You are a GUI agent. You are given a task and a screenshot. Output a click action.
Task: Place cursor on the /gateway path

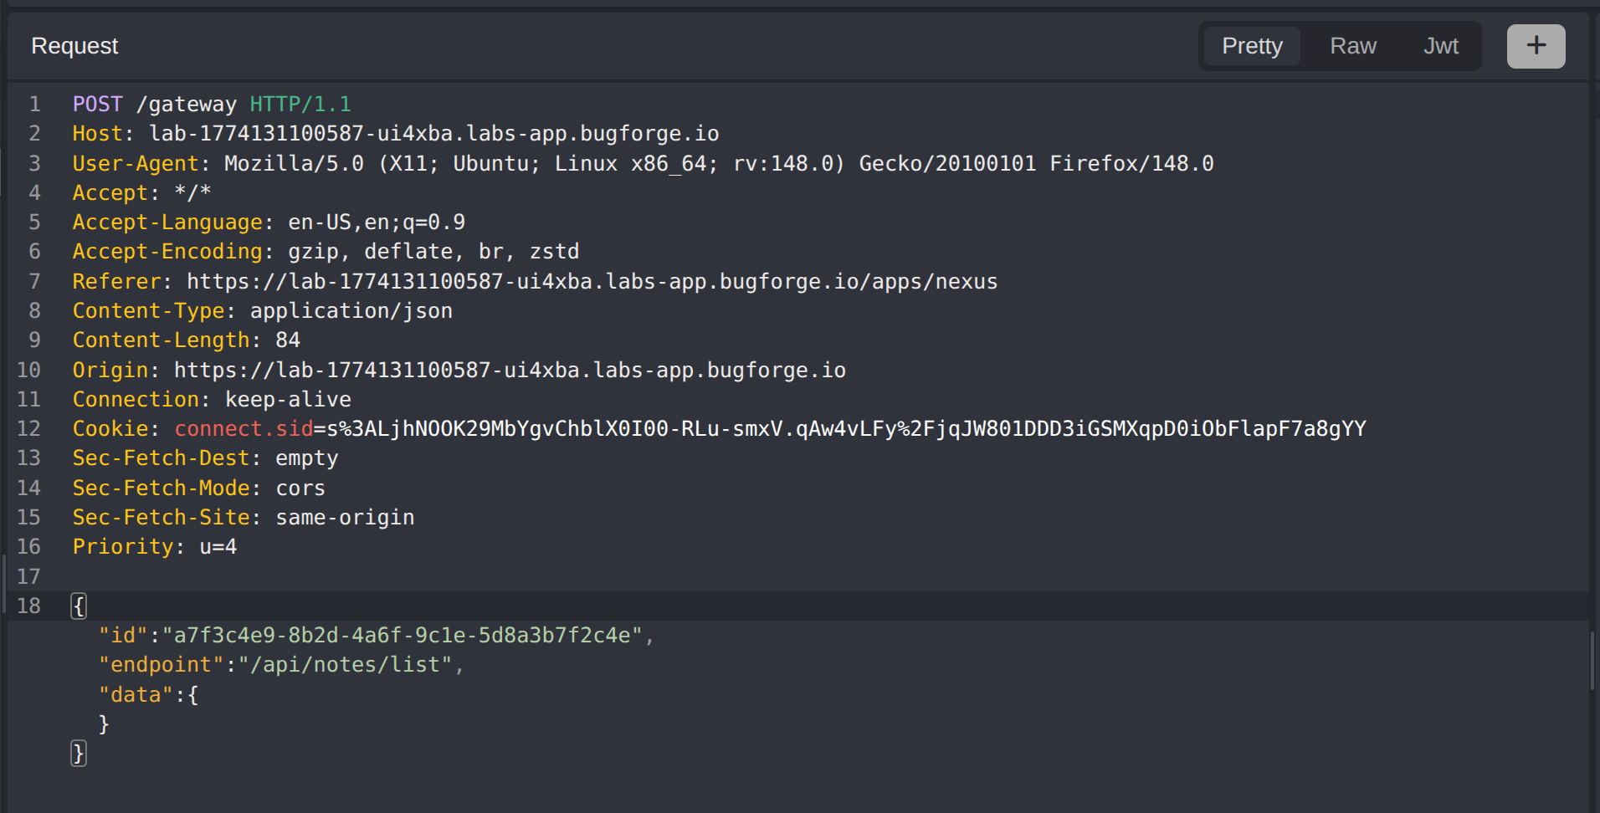pyautogui.click(x=187, y=105)
